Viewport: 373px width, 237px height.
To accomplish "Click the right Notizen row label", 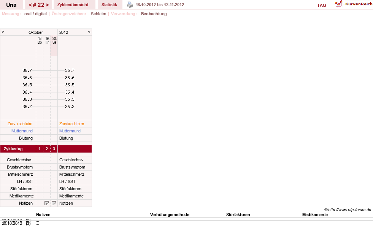I will (x=66, y=203).
